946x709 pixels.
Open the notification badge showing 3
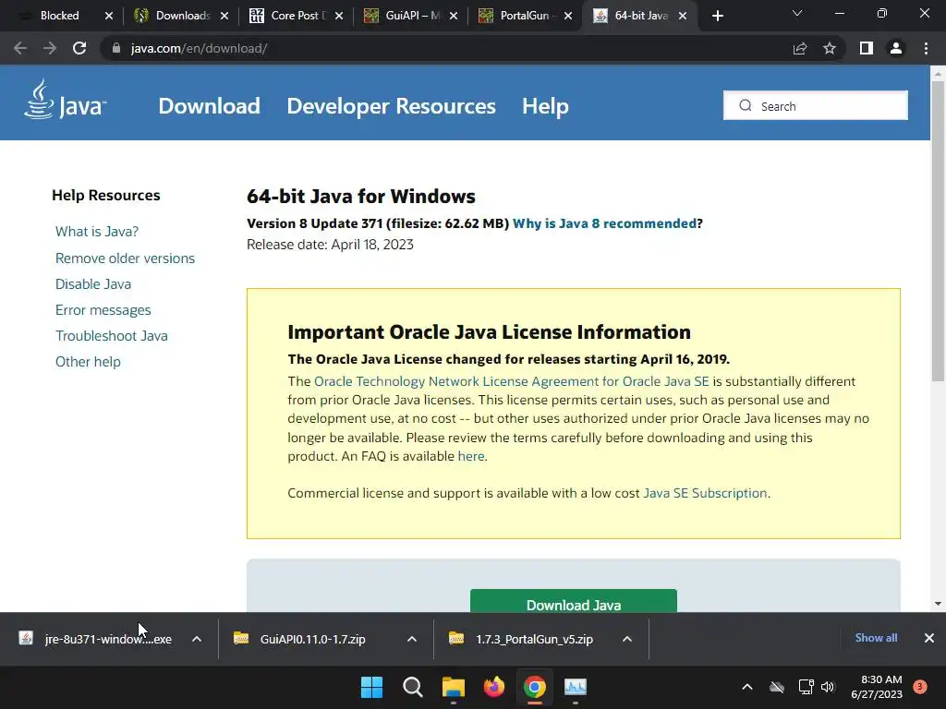920,687
